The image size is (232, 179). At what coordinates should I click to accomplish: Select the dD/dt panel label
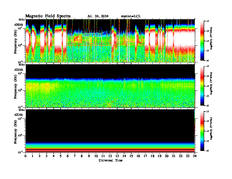(19, 70)
